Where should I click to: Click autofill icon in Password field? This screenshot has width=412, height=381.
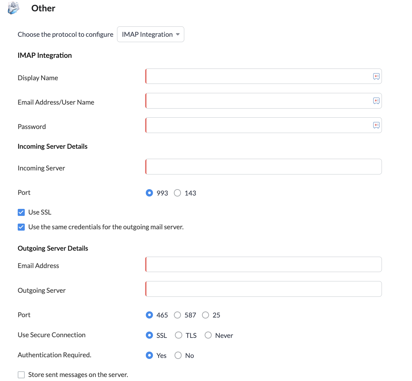coord(376,125)
